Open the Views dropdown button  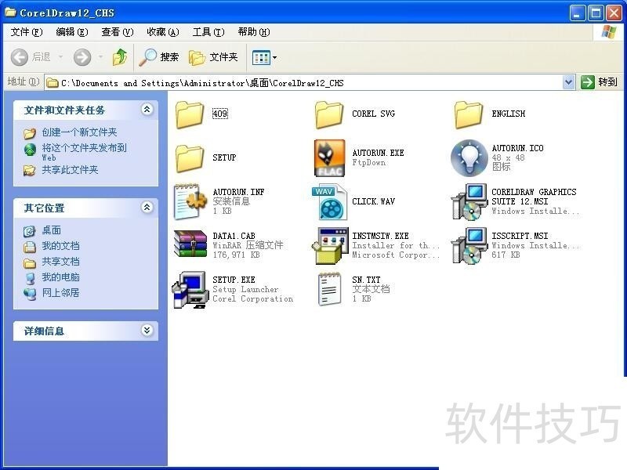[x=264, y=57]
